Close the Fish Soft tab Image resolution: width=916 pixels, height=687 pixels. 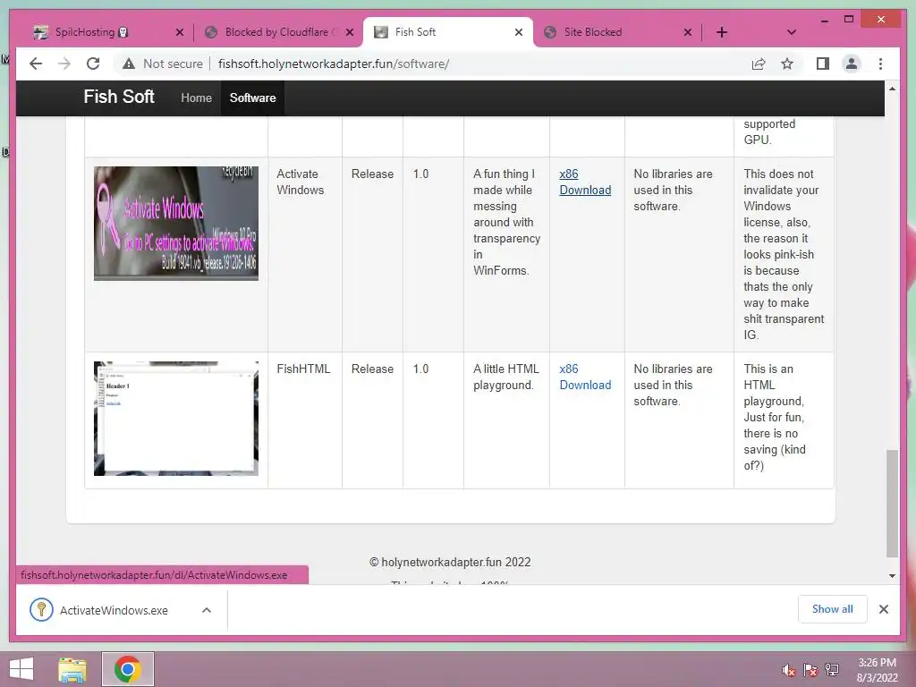click(518, 32)
